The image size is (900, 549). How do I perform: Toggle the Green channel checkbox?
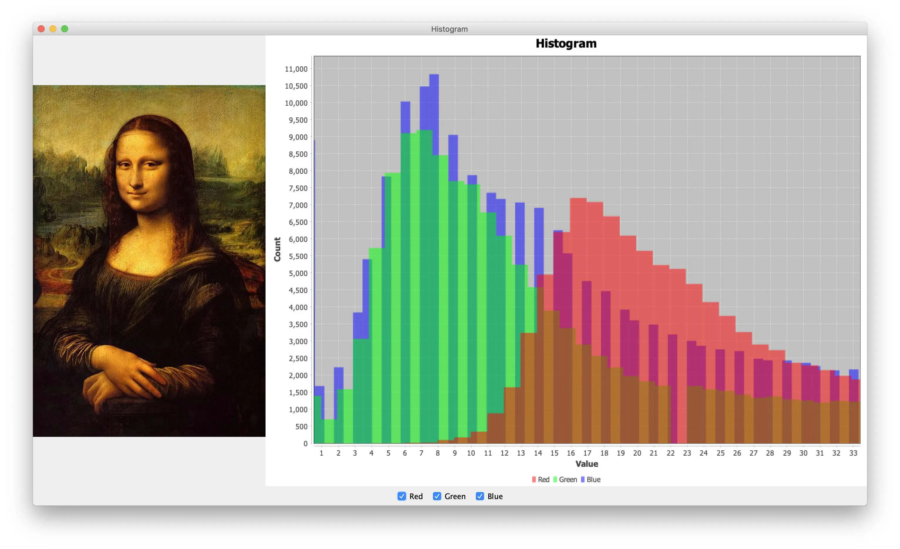pyautogui.click(x=437, y=496)
